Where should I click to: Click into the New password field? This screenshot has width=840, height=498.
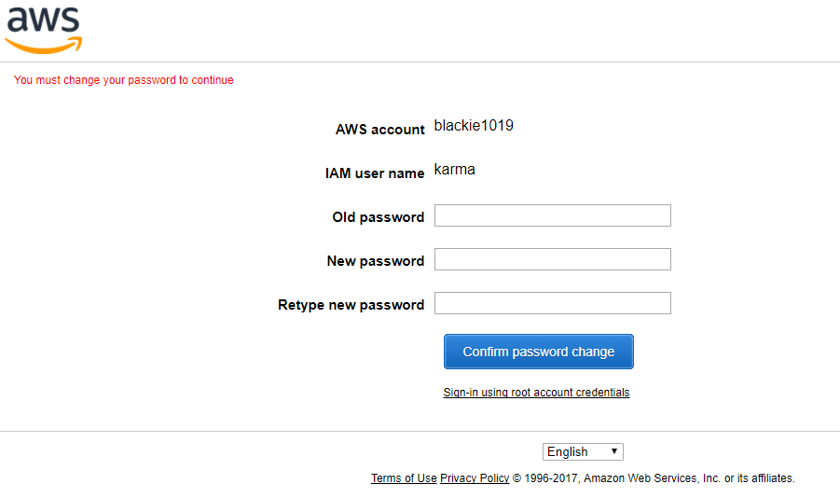552,259
